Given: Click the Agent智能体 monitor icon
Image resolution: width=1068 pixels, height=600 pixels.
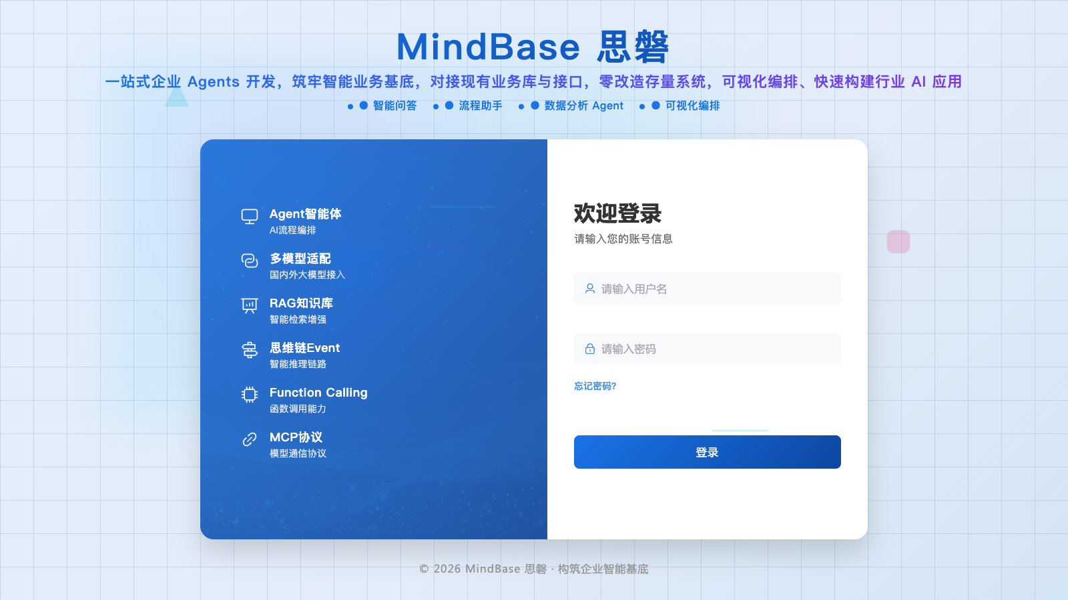Looking at the screenshot, I should click(250, 217).
